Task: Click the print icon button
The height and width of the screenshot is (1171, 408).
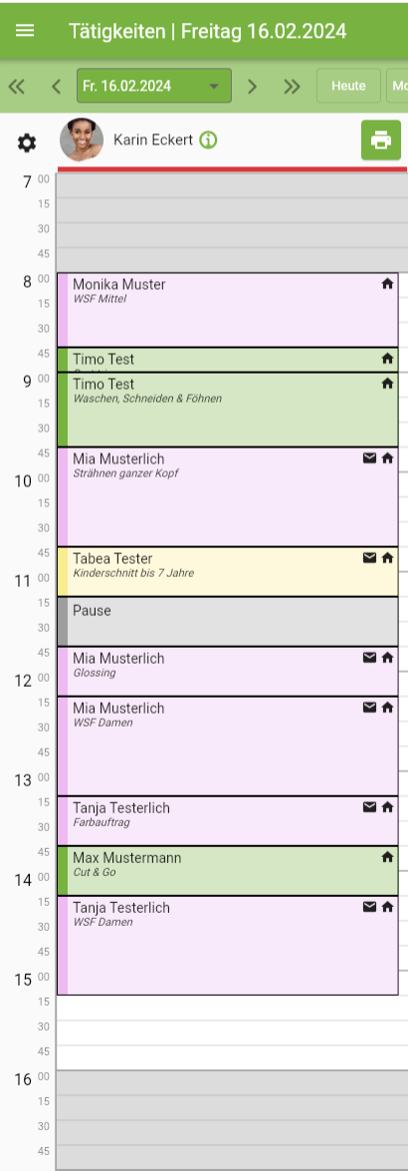Action: 381,140
